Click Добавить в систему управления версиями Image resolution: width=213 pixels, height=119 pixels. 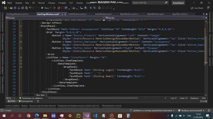click(152, 110)
